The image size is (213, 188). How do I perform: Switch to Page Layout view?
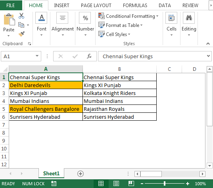[116, 184]
